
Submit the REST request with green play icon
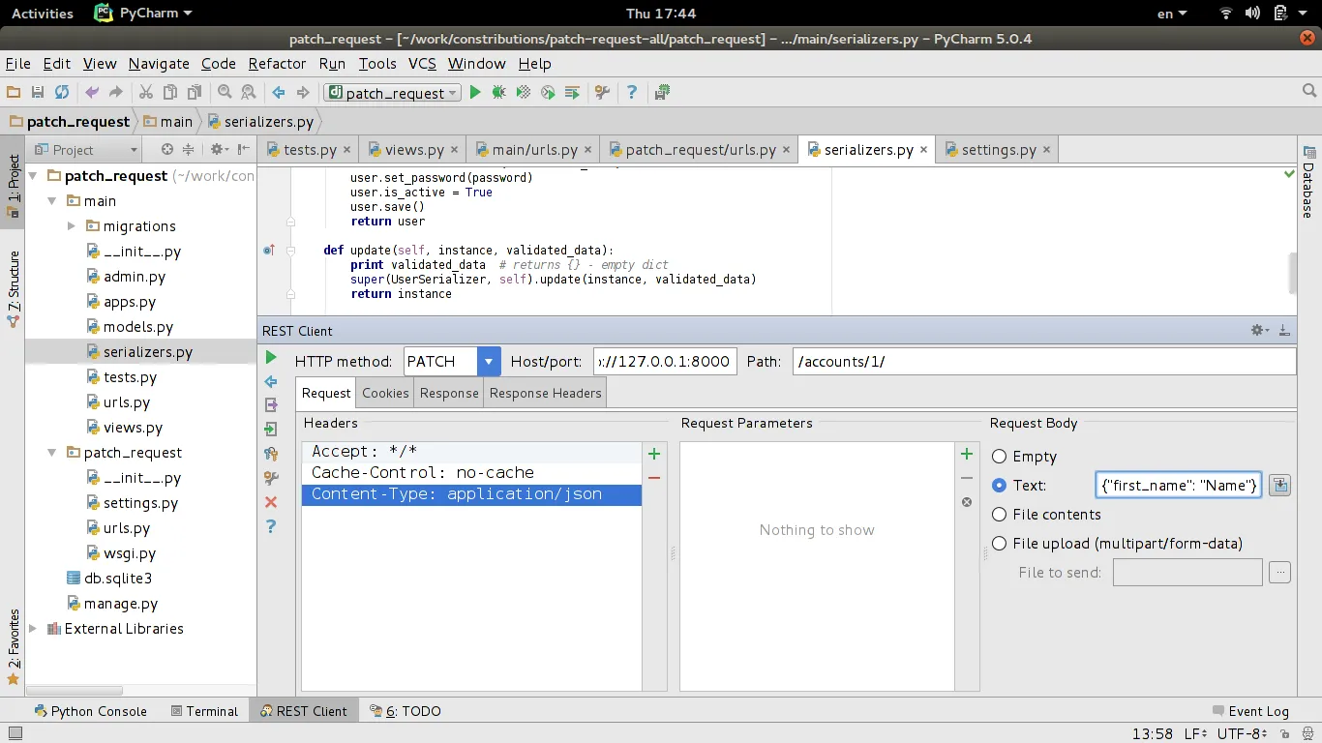coord(271,358)
